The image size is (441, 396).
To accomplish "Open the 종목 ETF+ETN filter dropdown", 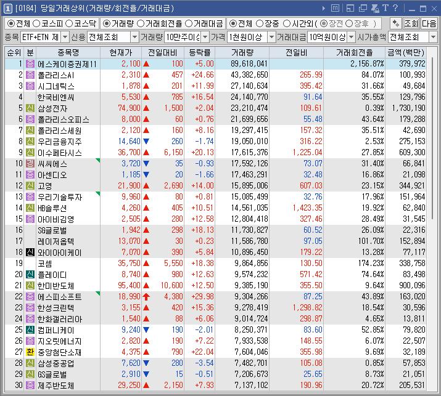I will 65,37.
